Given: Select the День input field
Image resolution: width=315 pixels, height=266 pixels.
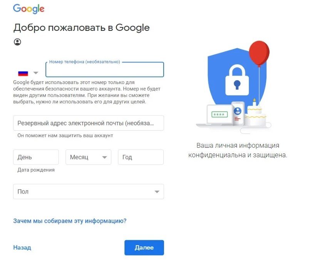Looking at the screenshot, I should point(36,157).
